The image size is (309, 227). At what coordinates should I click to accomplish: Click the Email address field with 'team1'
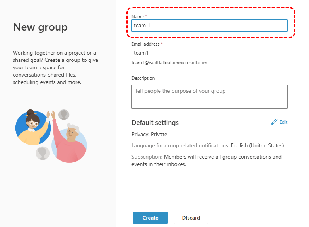tap(209, 53)
